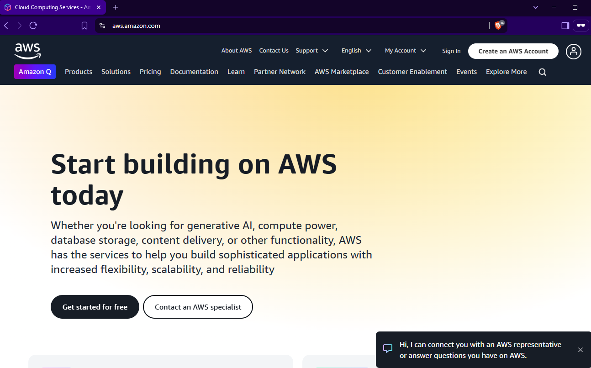Image resolution: width=591 pixels, height=368 pixels.
Task: Expand the English language dropdown
Action: pyautogui.click(x=357, y=51)
